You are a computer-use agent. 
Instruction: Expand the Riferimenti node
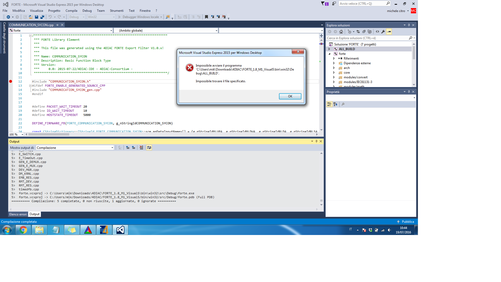pos(334,58)
